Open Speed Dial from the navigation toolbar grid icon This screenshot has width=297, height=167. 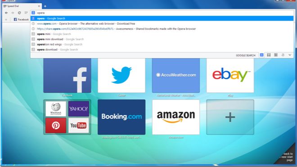[x=26, y=13]
